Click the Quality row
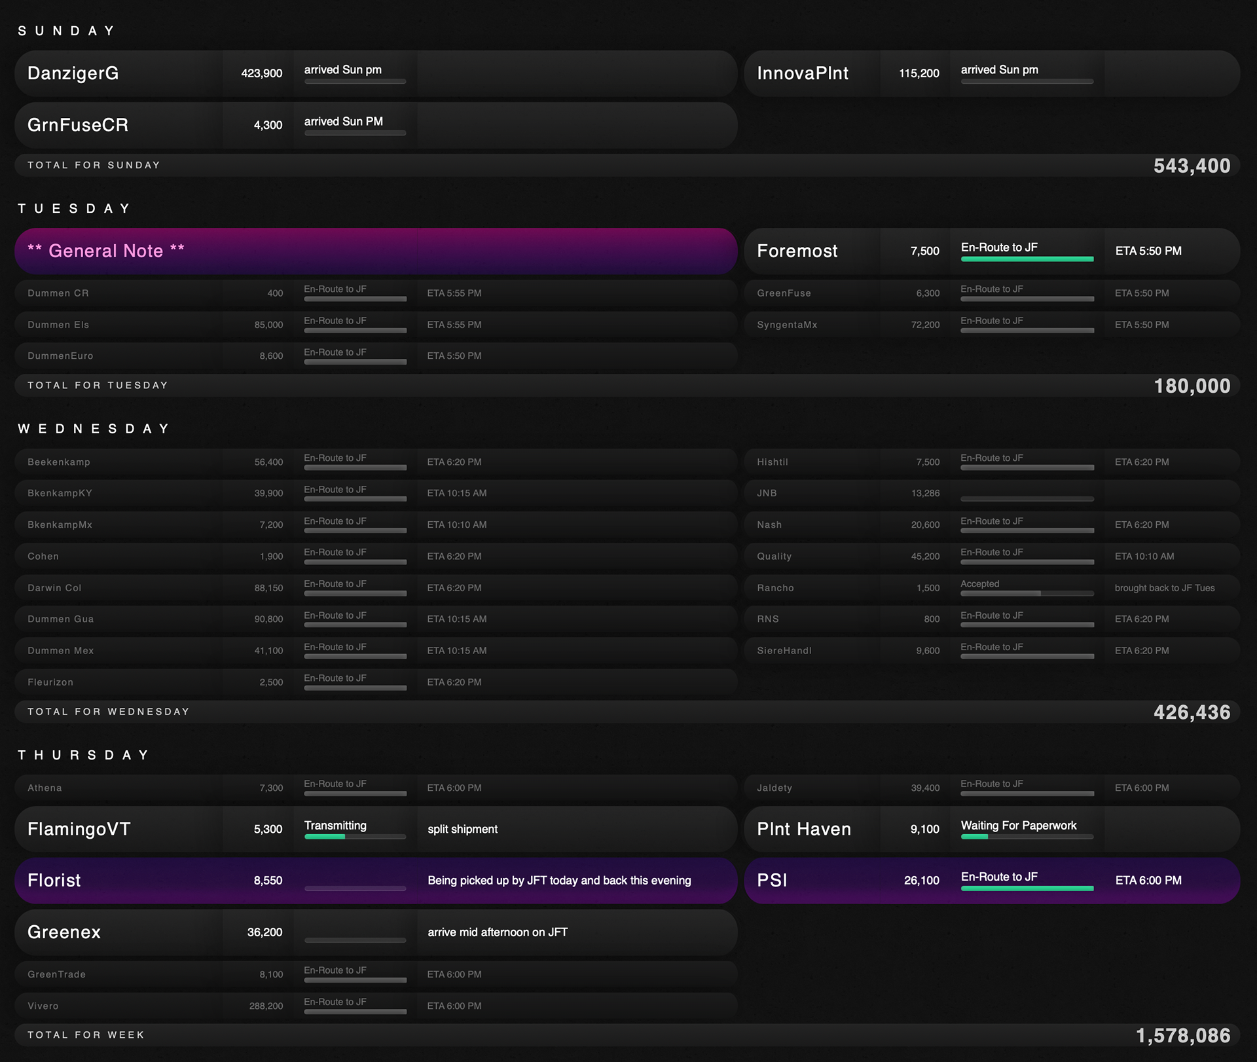Image resolution: width=1257 pixels, height=1062 pixels. click(992, 557)
